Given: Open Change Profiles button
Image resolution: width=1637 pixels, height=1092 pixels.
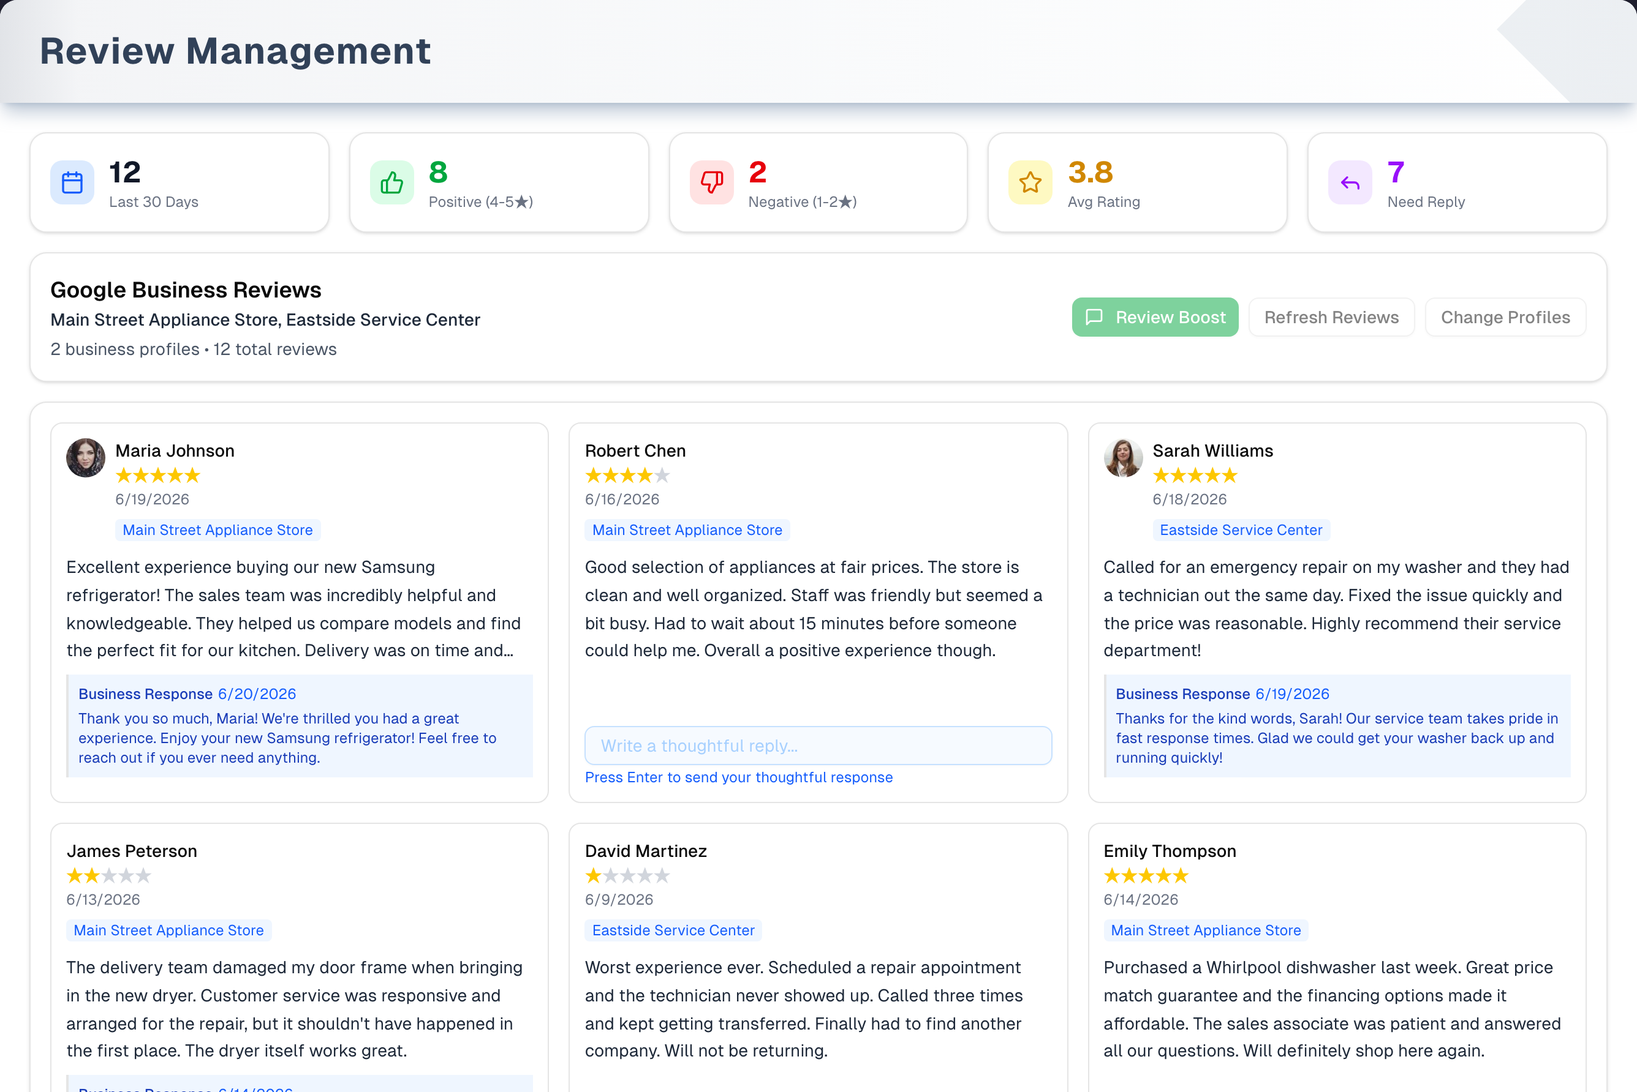Looking at the screenshot, I should click(1505, 317).
